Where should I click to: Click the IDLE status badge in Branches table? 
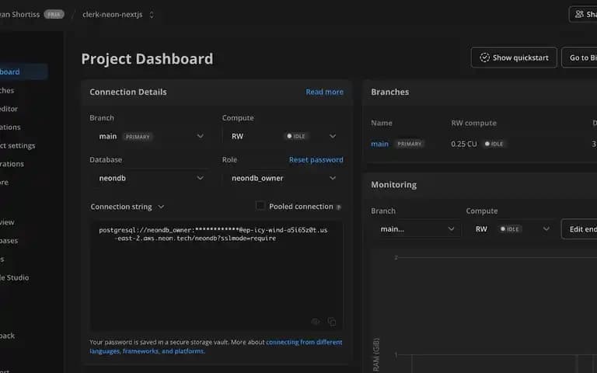[494, 144]
